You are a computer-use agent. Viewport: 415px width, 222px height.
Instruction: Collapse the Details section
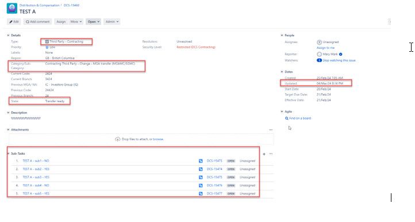(x=8, y=35)
